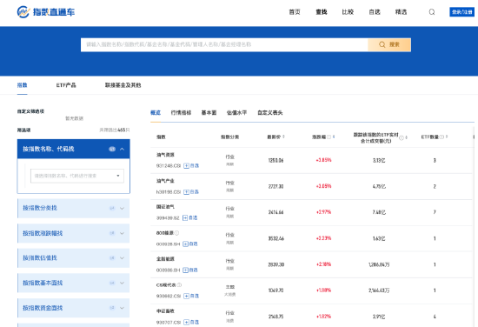Sort by ETF成交额 column arrow

(x=407, y=137)
